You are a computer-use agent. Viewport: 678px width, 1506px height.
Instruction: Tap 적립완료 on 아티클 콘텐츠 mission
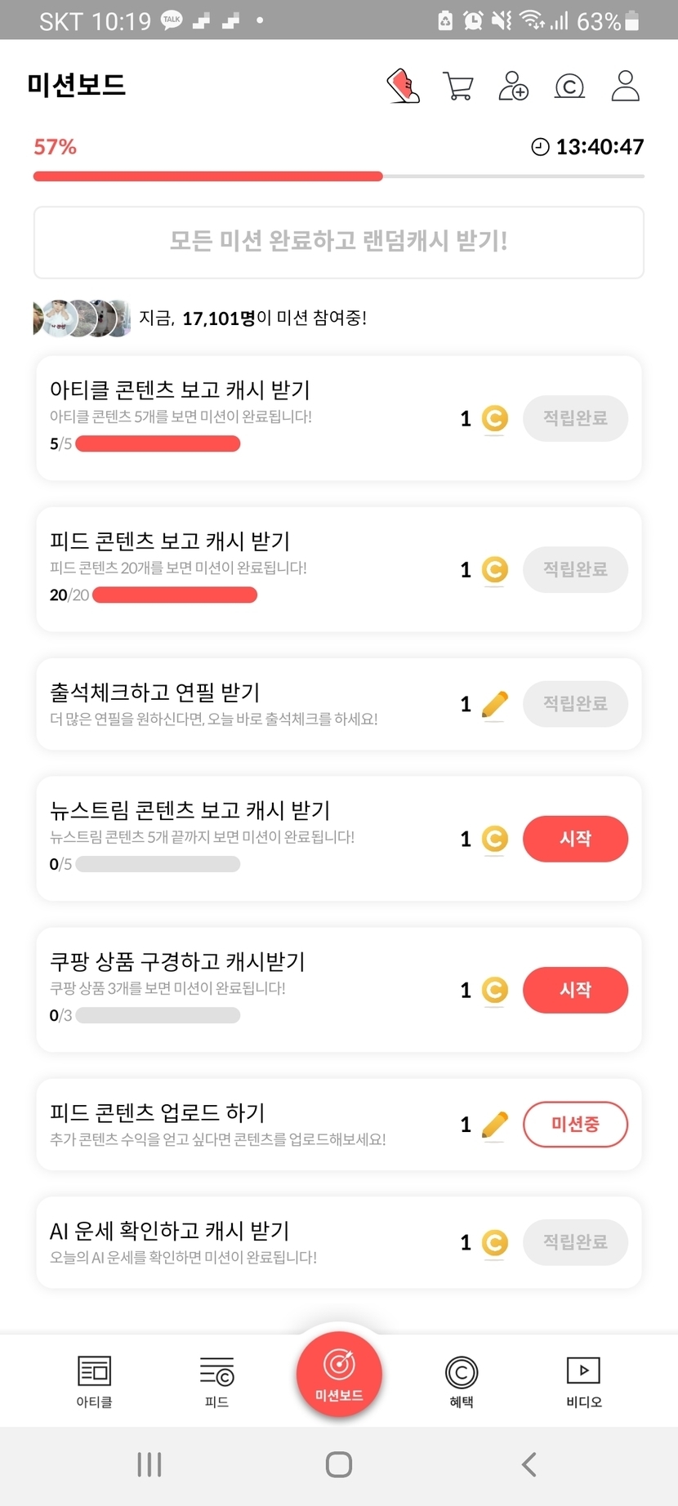(575, 418)
